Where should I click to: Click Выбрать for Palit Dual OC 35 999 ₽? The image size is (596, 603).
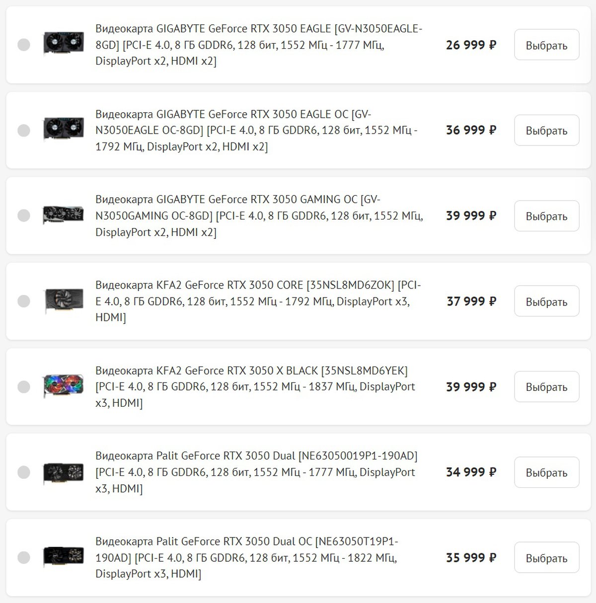click(546, 557)
